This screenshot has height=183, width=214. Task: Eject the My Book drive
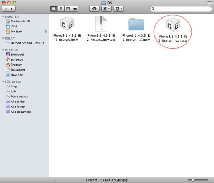coord(46,31)
